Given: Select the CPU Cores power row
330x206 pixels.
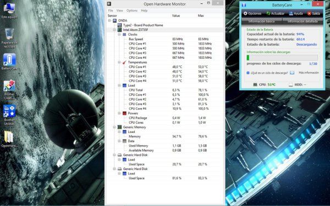Looking at the screenshot, I should pos(165,123).
